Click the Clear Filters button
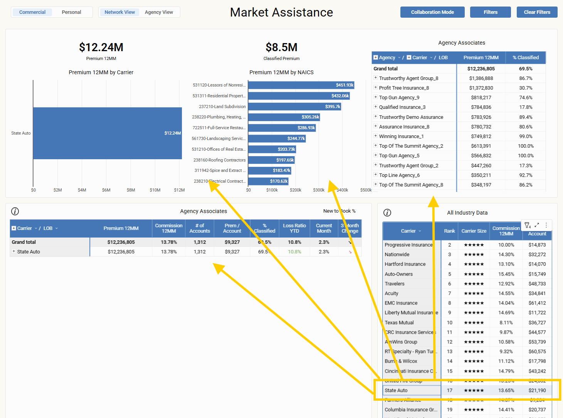Screen dimensions: 563x418 (x=537, y=12)
